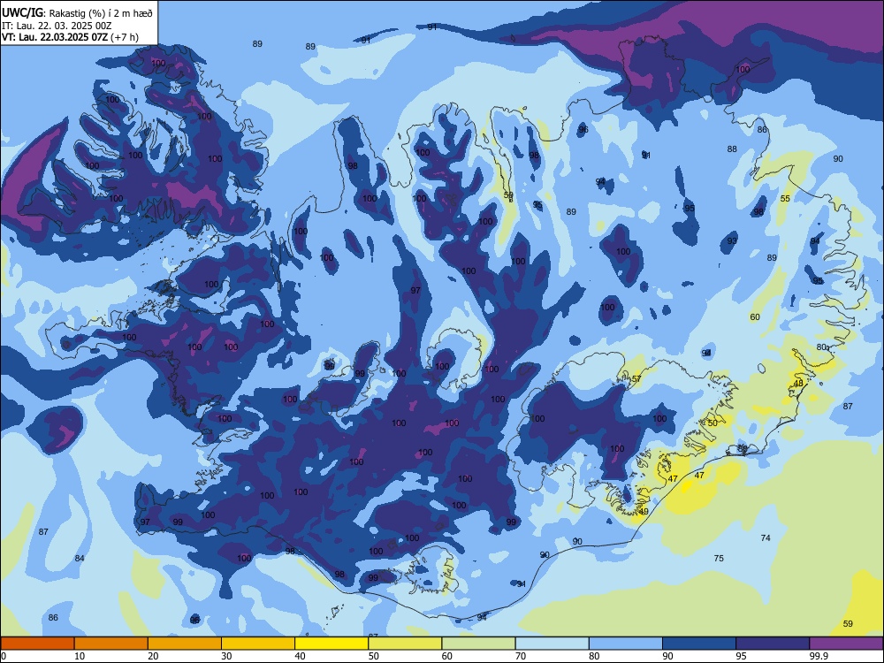
Task: Select the medium blue 90–95 legend swatch
Action: (x=699, y=644)
